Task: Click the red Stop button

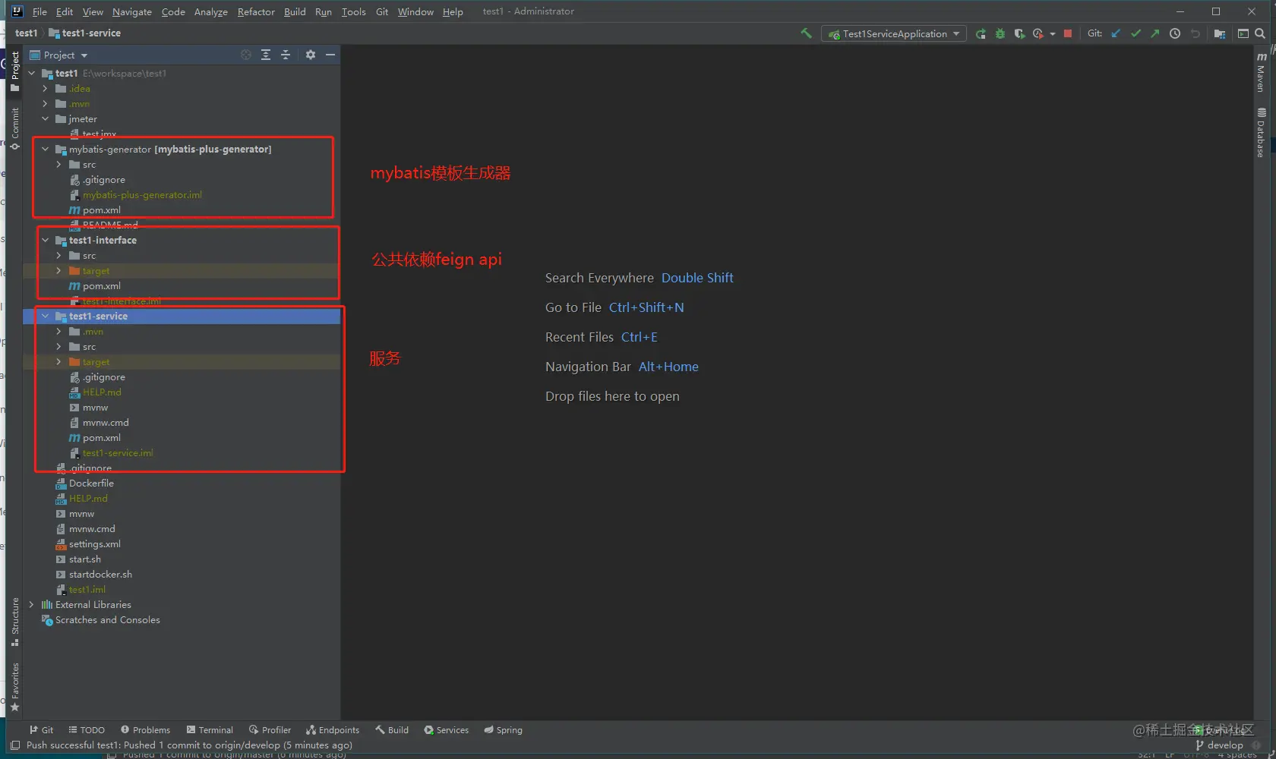Action: click(x=1068, y=33)
